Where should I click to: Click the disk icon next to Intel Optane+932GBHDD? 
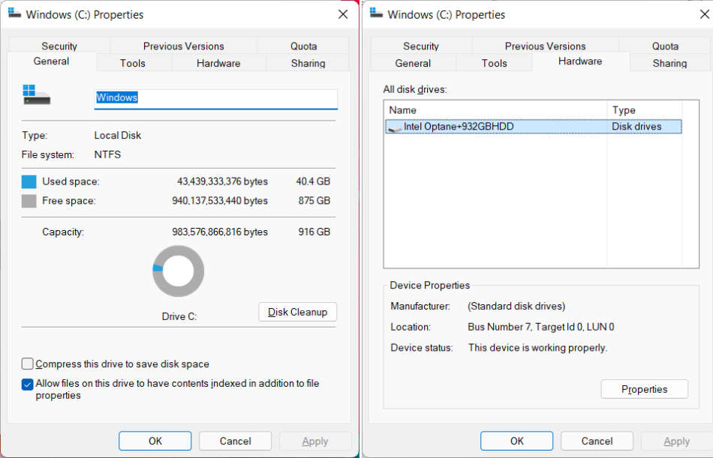pos(395,127)
